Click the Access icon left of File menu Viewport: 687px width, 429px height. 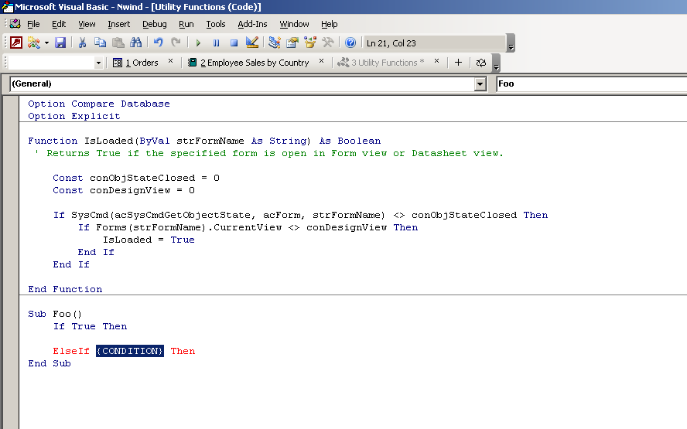coord(15,24)
